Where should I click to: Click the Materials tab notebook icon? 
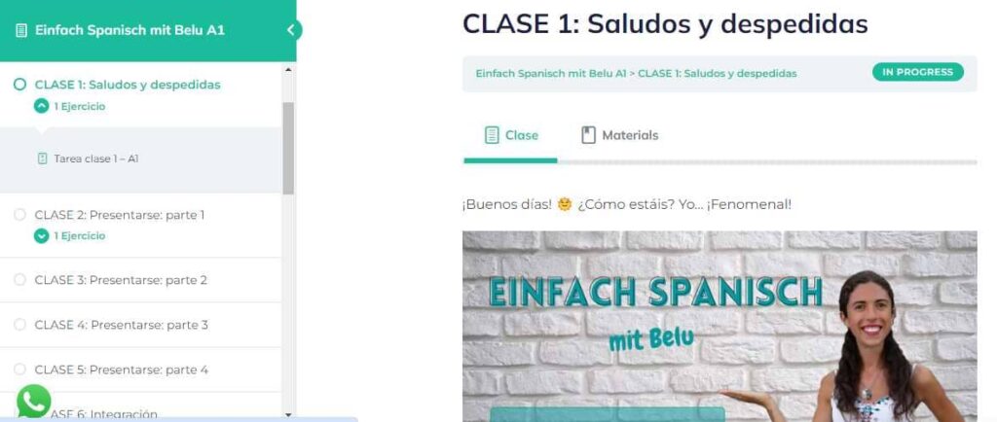pyautogui.click(x=589, y=135)
